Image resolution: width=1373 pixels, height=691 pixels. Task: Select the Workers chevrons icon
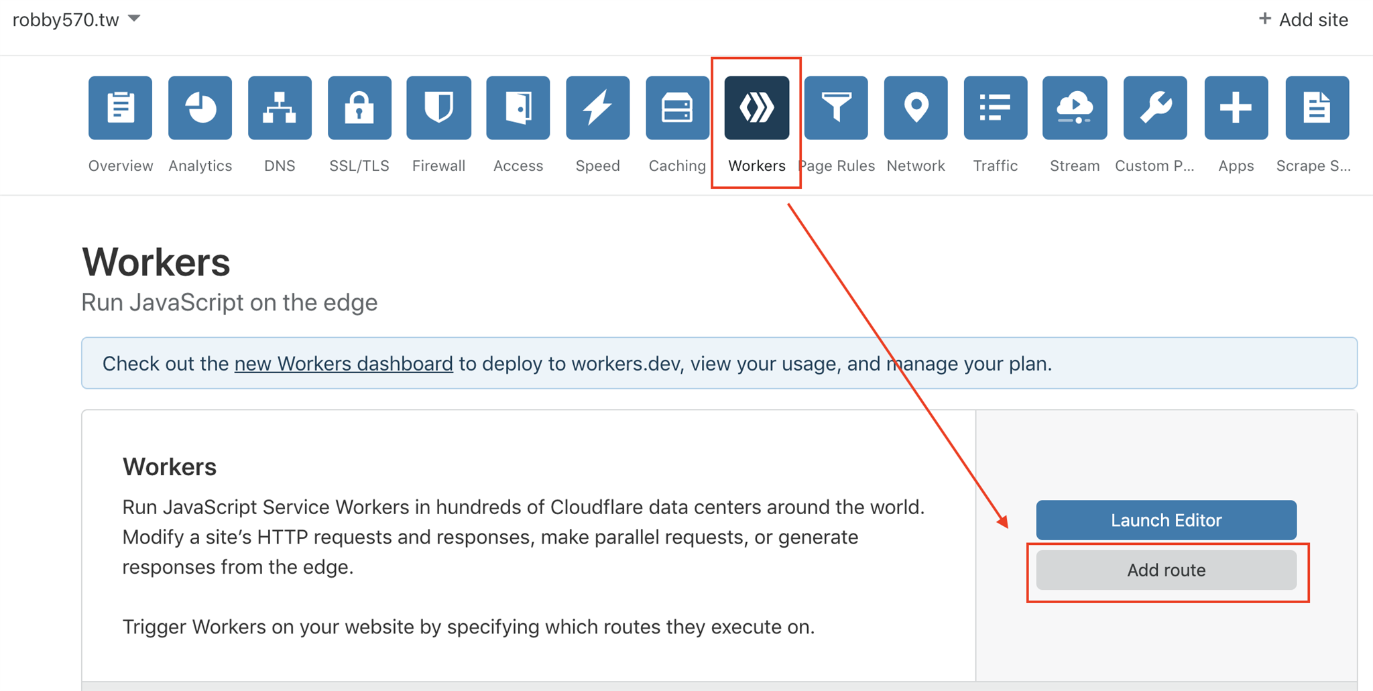click(757, 108)
